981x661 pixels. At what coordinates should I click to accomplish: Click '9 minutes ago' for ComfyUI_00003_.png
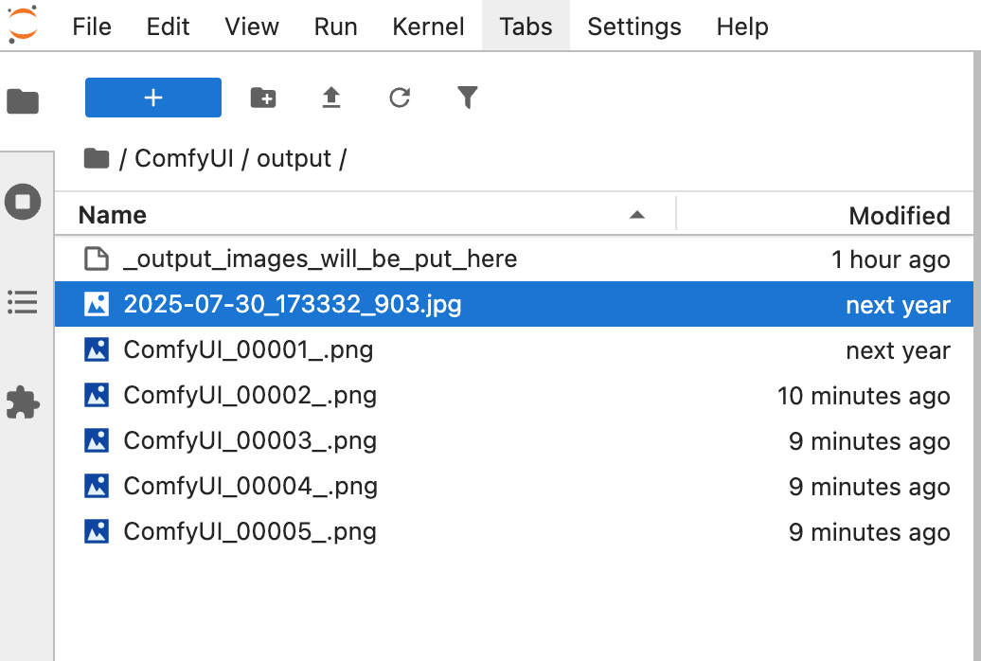tap(869, 441)
